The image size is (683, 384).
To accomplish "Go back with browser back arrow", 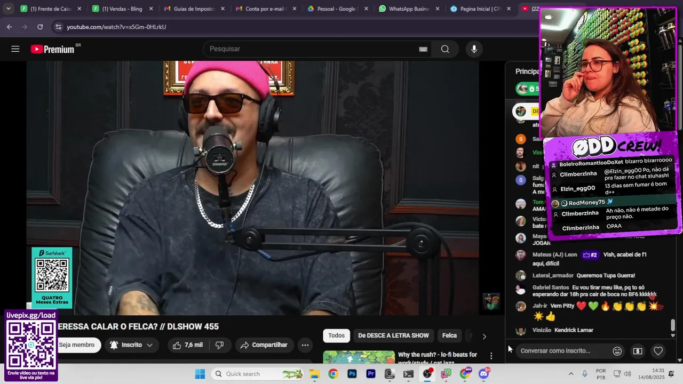I will (x=10, y=27).
